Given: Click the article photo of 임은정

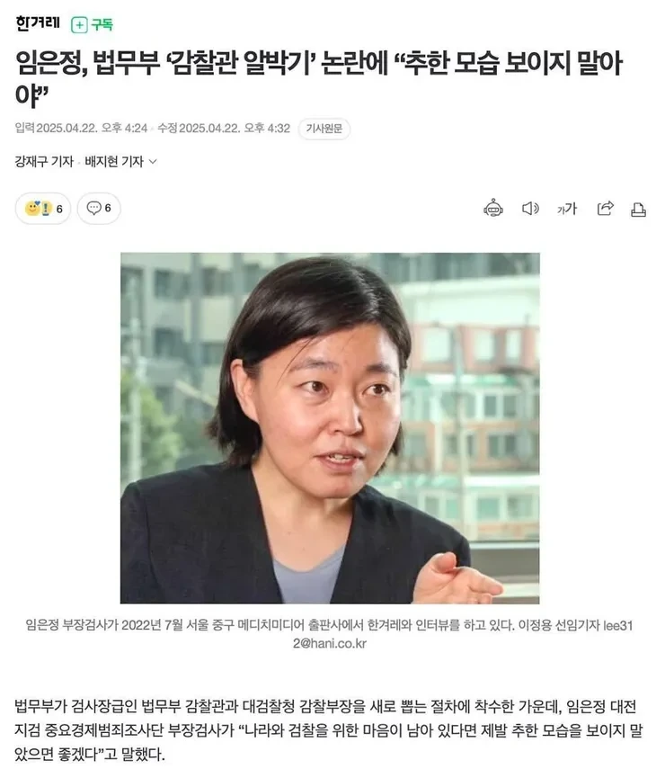Looking at the screenshot, I should [x=330, y=428].
